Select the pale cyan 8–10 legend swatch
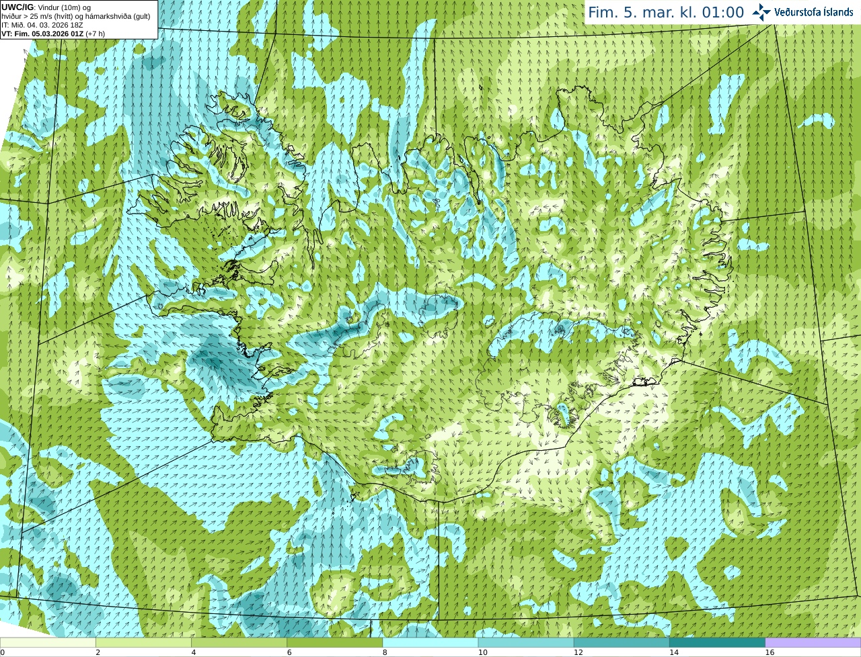This screenshot has width=861, height=657. [430, 643]
